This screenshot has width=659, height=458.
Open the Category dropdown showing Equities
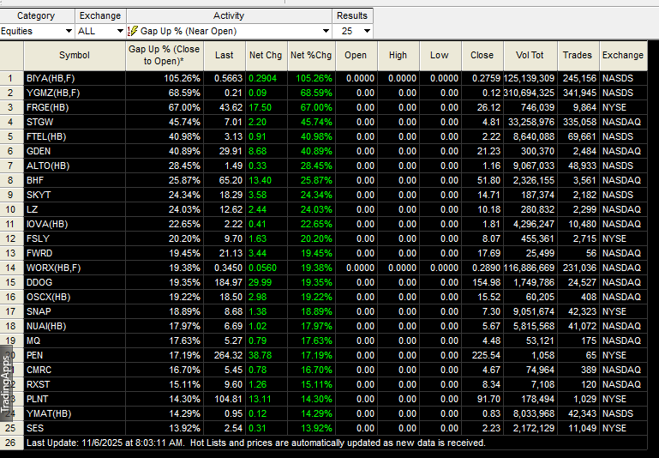pos(37,31)
